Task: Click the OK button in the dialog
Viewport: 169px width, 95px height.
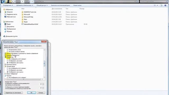Action: tap(31, 93)
